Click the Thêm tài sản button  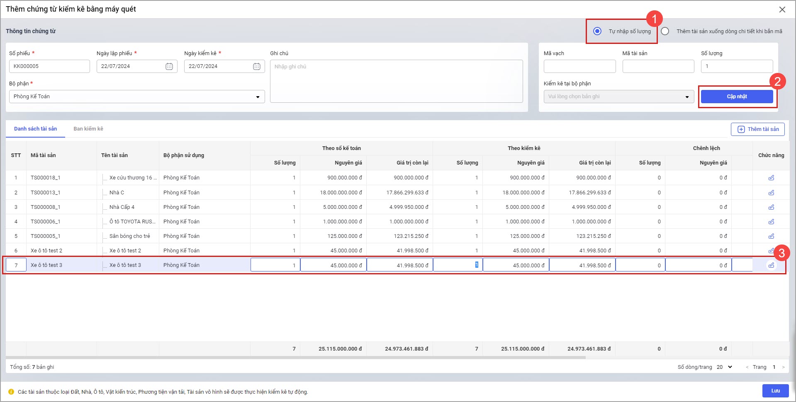757,129
